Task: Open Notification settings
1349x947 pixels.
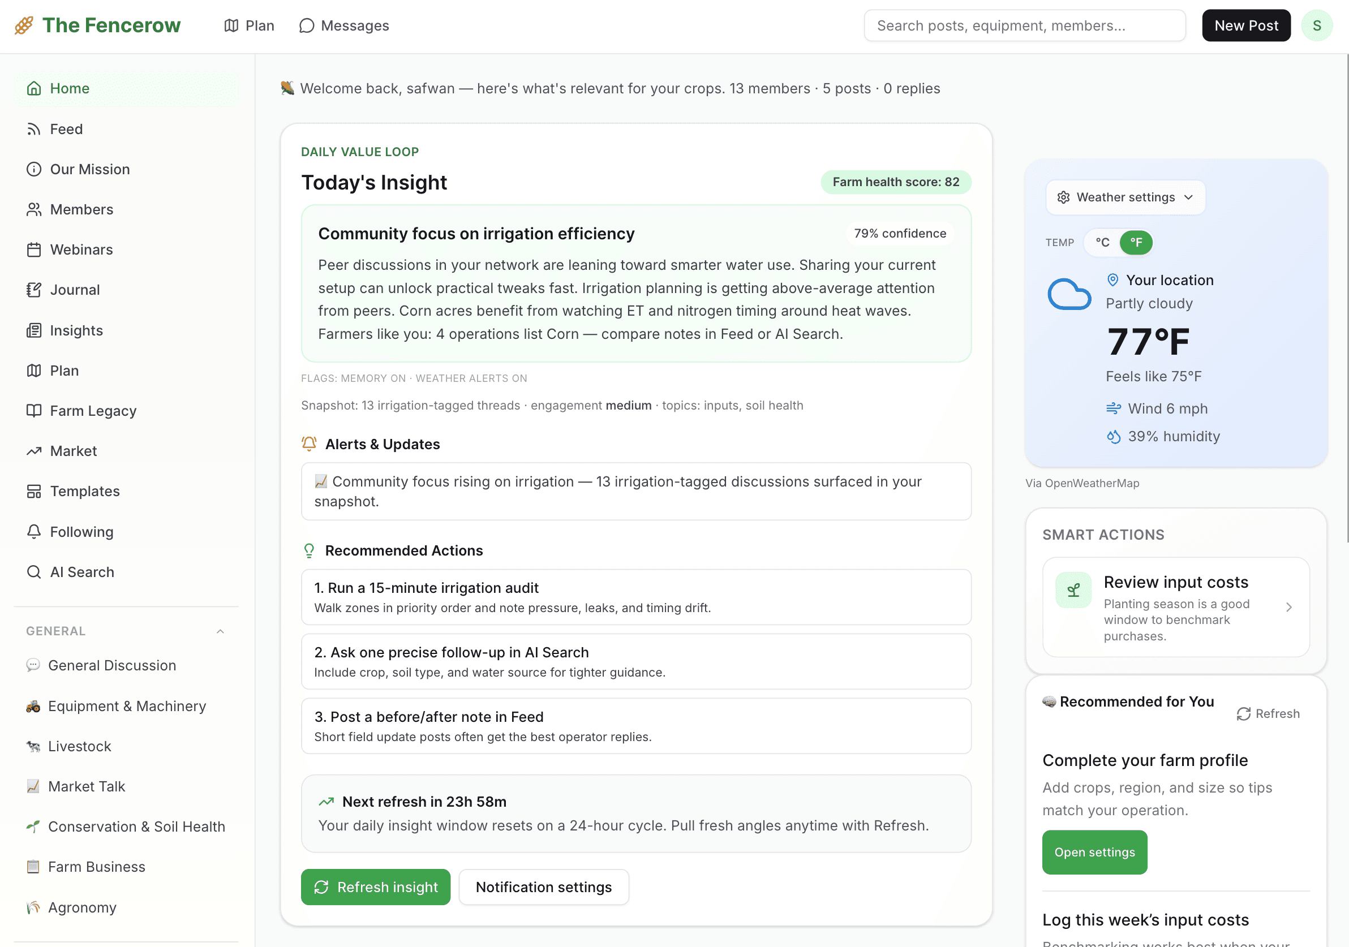Action: [543, 887]
